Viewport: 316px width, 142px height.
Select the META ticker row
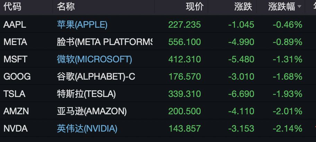click(15, 42)
